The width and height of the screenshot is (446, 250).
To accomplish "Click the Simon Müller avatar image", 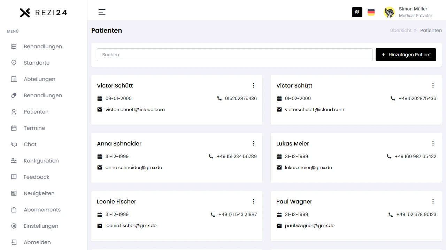I will pos(389,12).
